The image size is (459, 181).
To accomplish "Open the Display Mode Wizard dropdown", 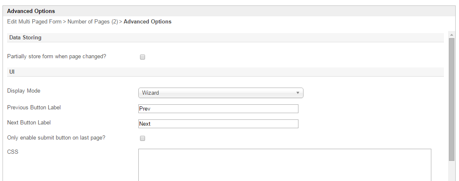I will 220,93.
